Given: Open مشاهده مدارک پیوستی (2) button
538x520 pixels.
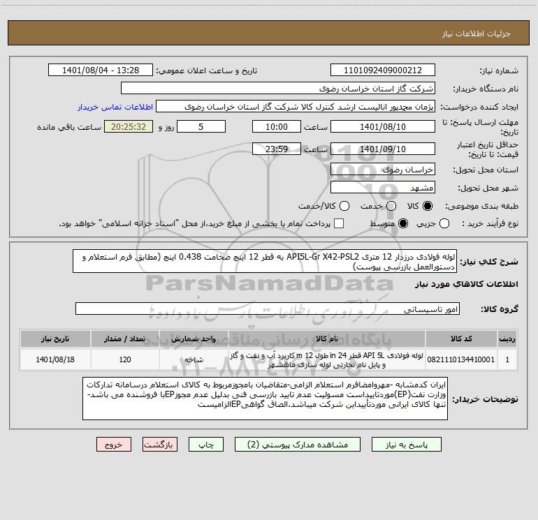Looking at the screenshot, I should [x=298, y=445].
